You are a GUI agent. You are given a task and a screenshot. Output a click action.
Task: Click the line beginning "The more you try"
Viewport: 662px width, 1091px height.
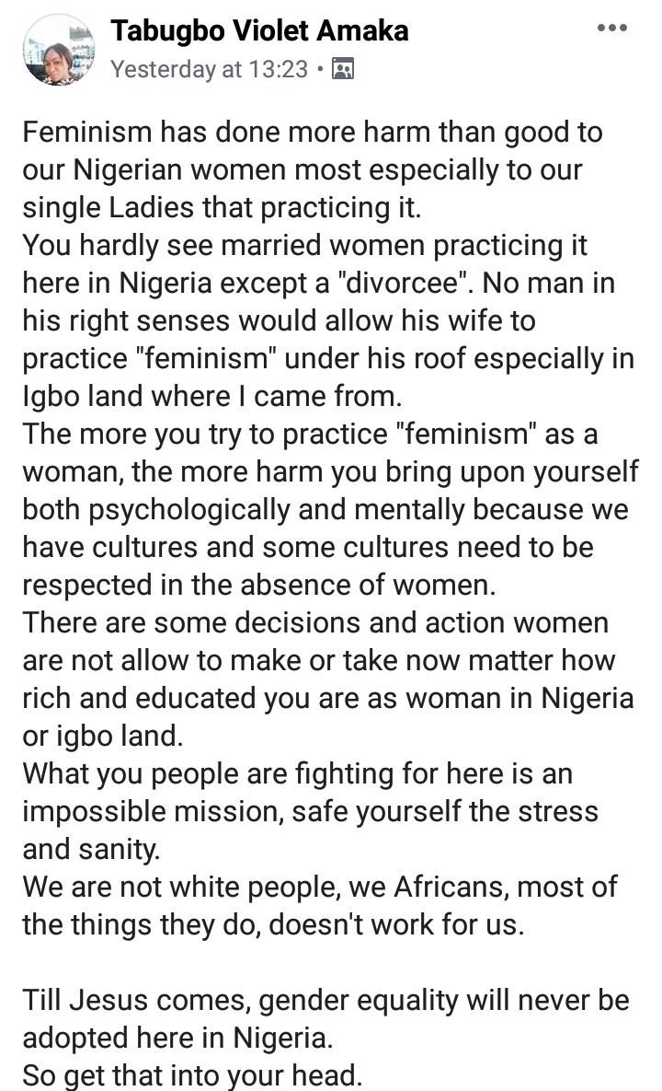click(315, 435)
